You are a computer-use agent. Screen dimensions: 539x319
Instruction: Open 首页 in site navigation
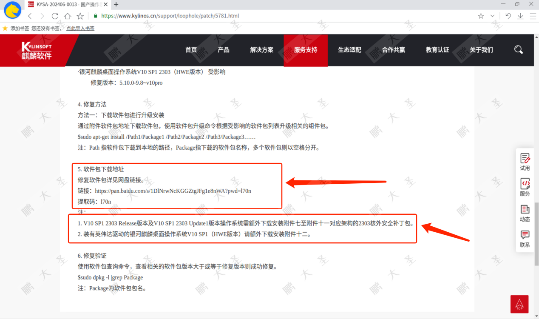click(x=191, y=50)
